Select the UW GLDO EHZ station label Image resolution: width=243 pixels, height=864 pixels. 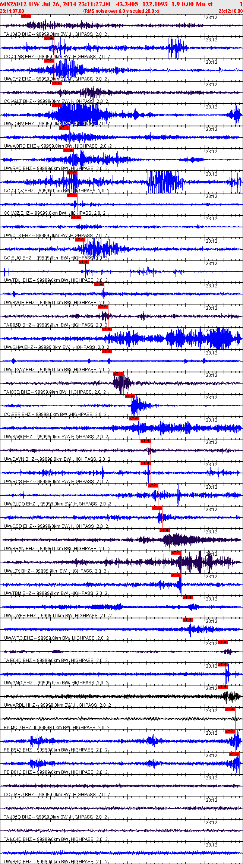coord(19,504)
